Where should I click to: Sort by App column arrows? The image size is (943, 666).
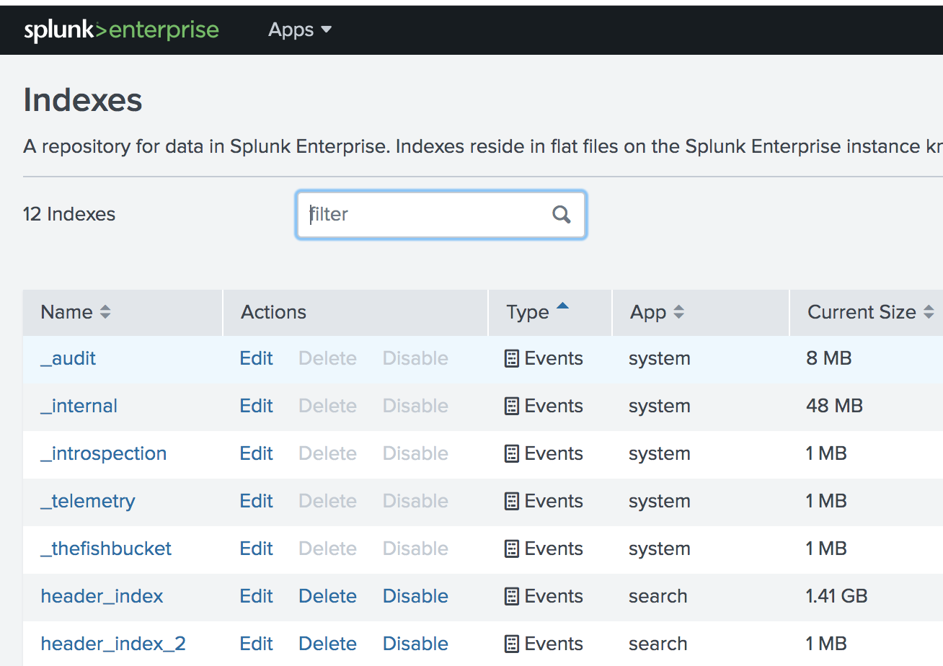tap(678, 312)
